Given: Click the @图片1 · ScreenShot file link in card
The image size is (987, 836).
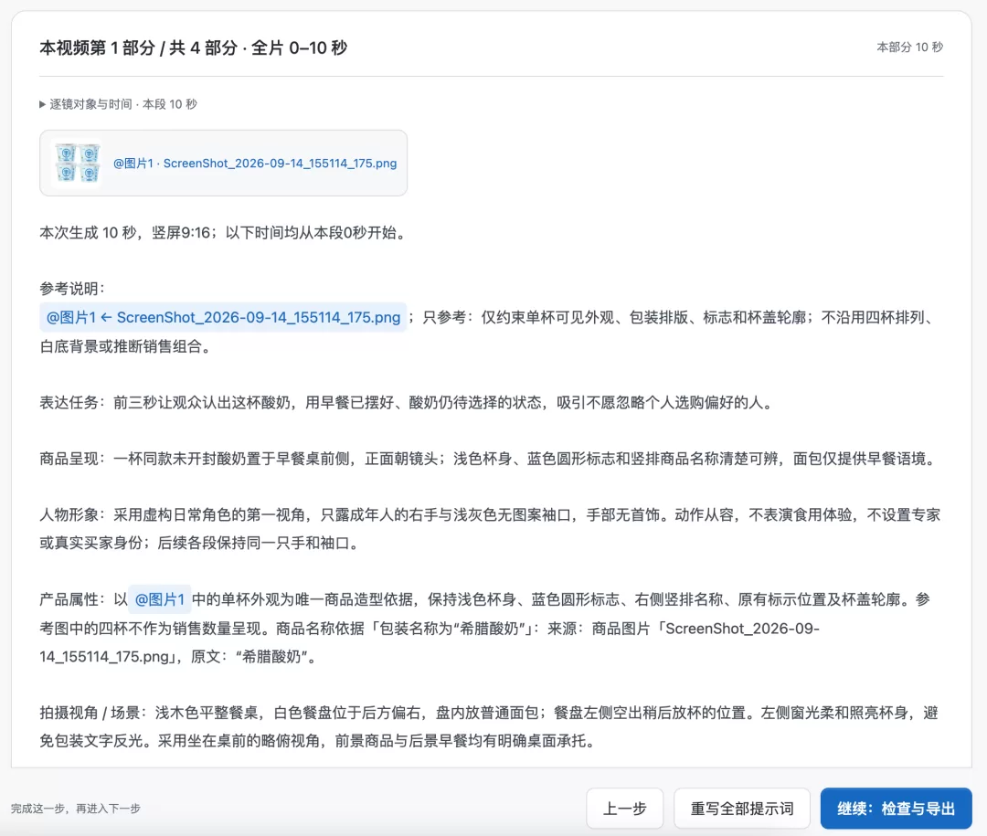Looking at the screenshot, I should [x=255, y=164].
